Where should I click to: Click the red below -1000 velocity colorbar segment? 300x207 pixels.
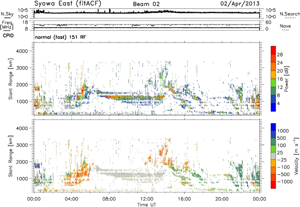(273, 185)
